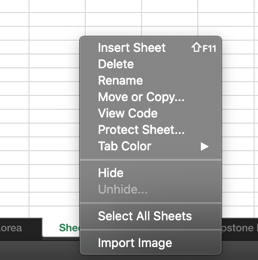Choose Rename in the sheet menu

pyautogui.click(x=151, y=81)
